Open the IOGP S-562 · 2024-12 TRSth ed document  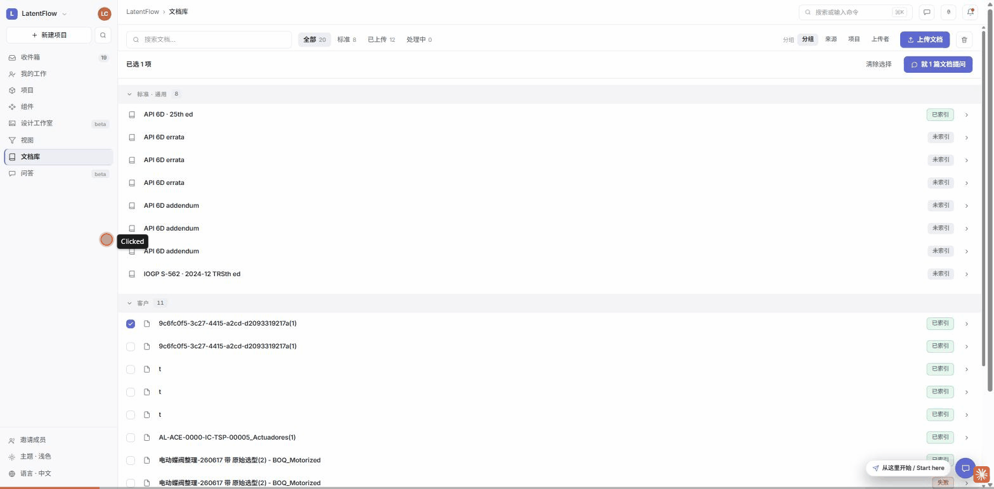[192, 274]
